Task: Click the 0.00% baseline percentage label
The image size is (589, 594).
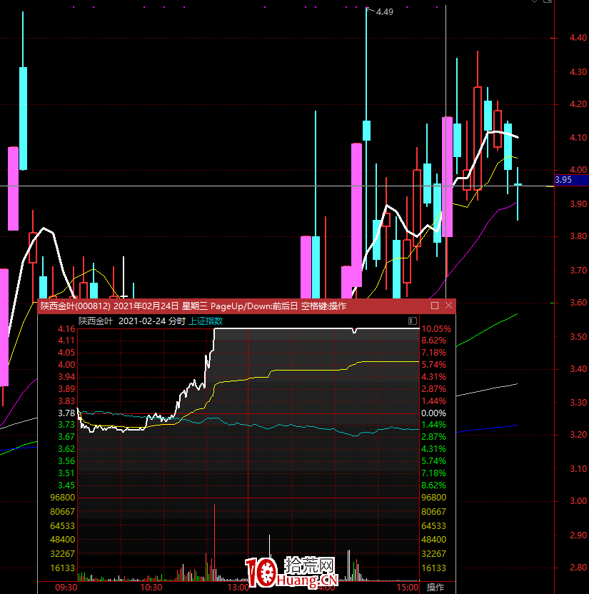Action: pyautogui.click(x=433, y=413)
